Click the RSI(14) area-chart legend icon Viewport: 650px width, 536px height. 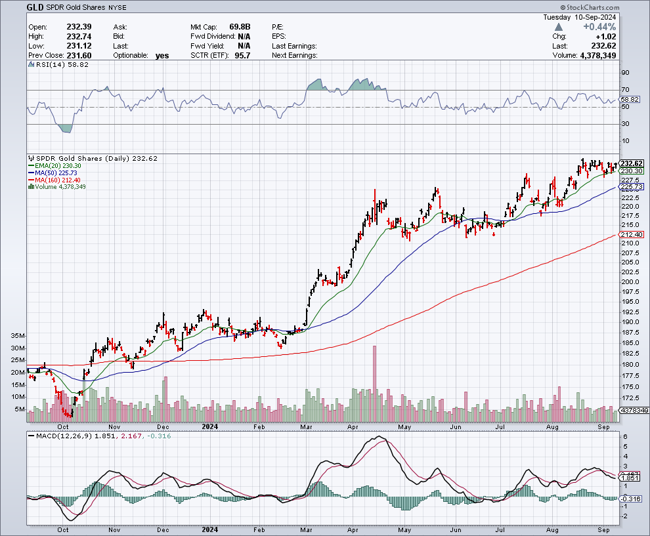[x=30, y=65]
